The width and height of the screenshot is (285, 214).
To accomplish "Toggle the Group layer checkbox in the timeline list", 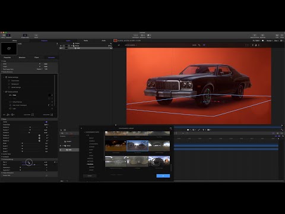I will 61,146.
